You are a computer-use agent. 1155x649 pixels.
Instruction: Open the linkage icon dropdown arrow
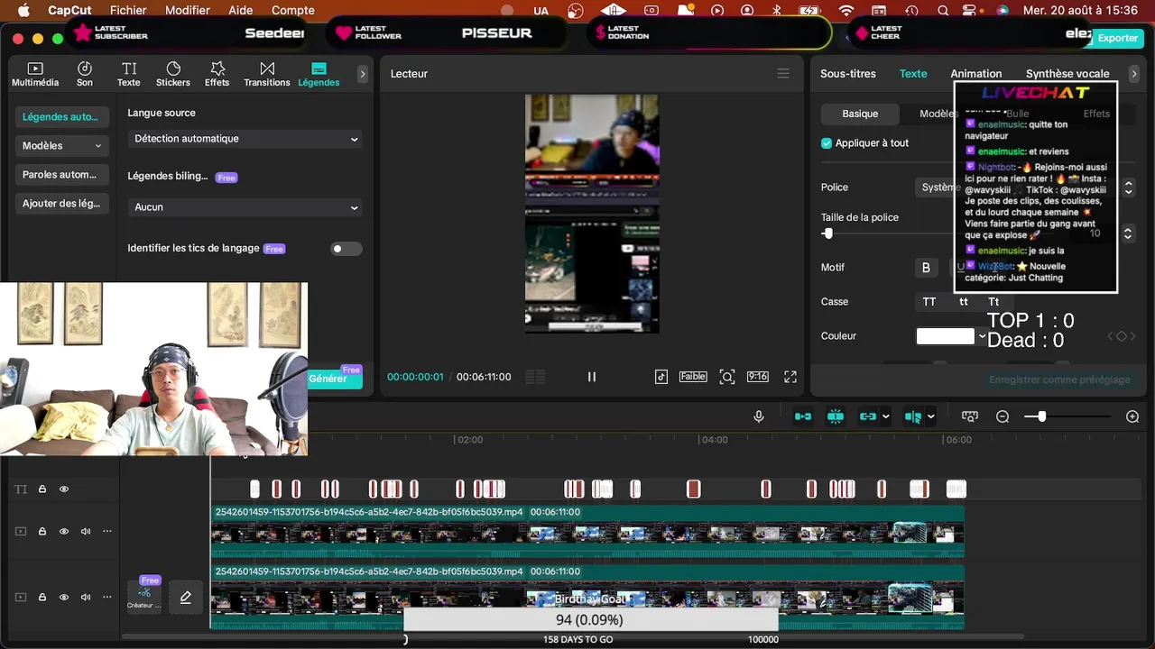[885, 416]
